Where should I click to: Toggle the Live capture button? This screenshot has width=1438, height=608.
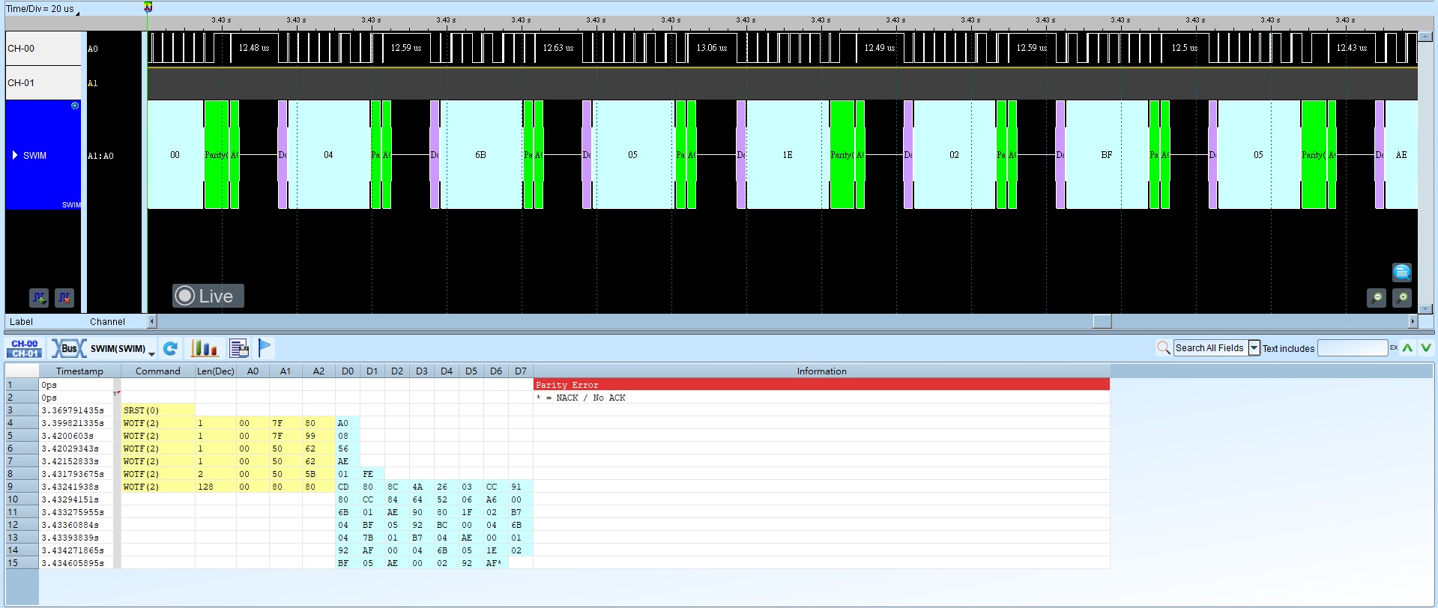pos(208,296)
